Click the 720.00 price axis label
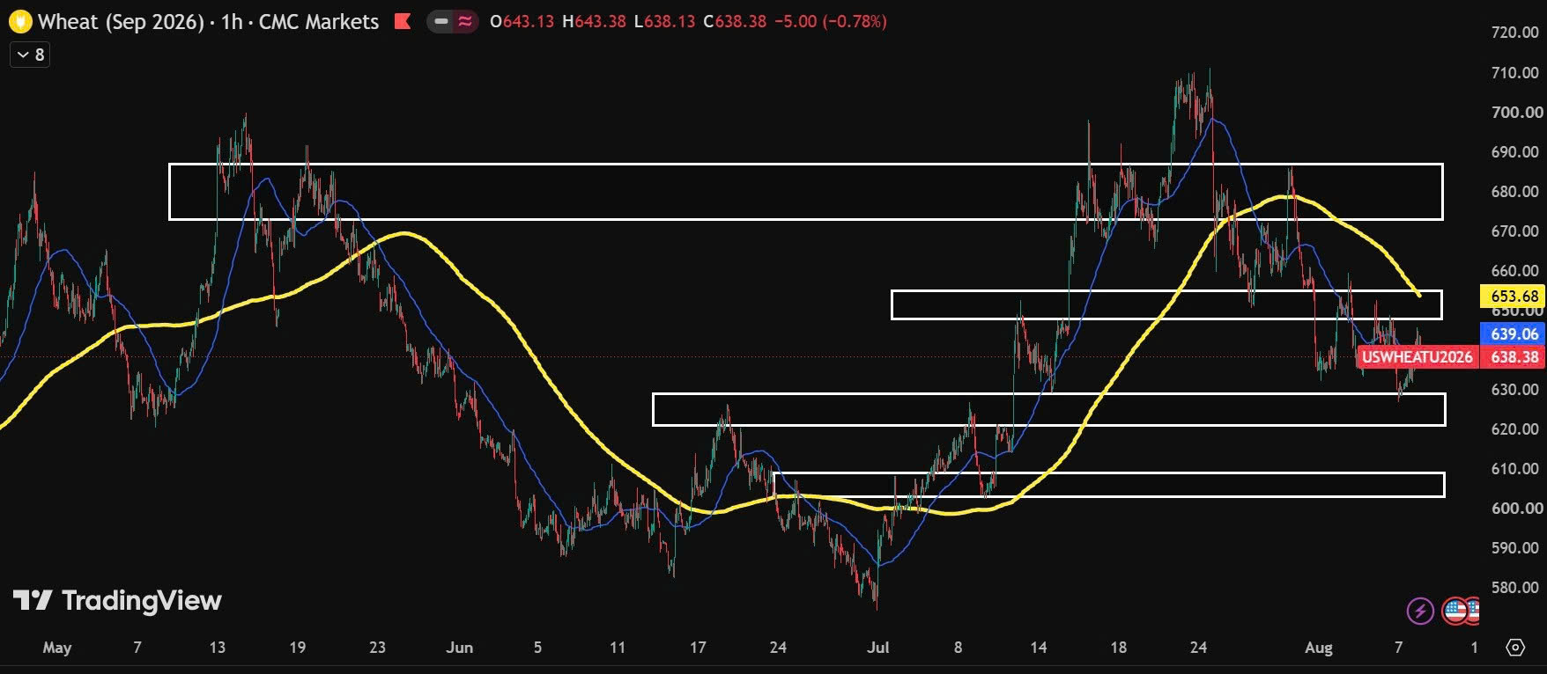This screenshot has width=1547, height=674. coord(1515,33)
